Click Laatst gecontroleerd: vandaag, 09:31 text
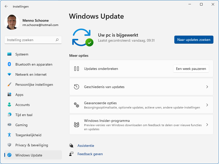This screenshot has width=219, height=164. click(x=126, y=40)
